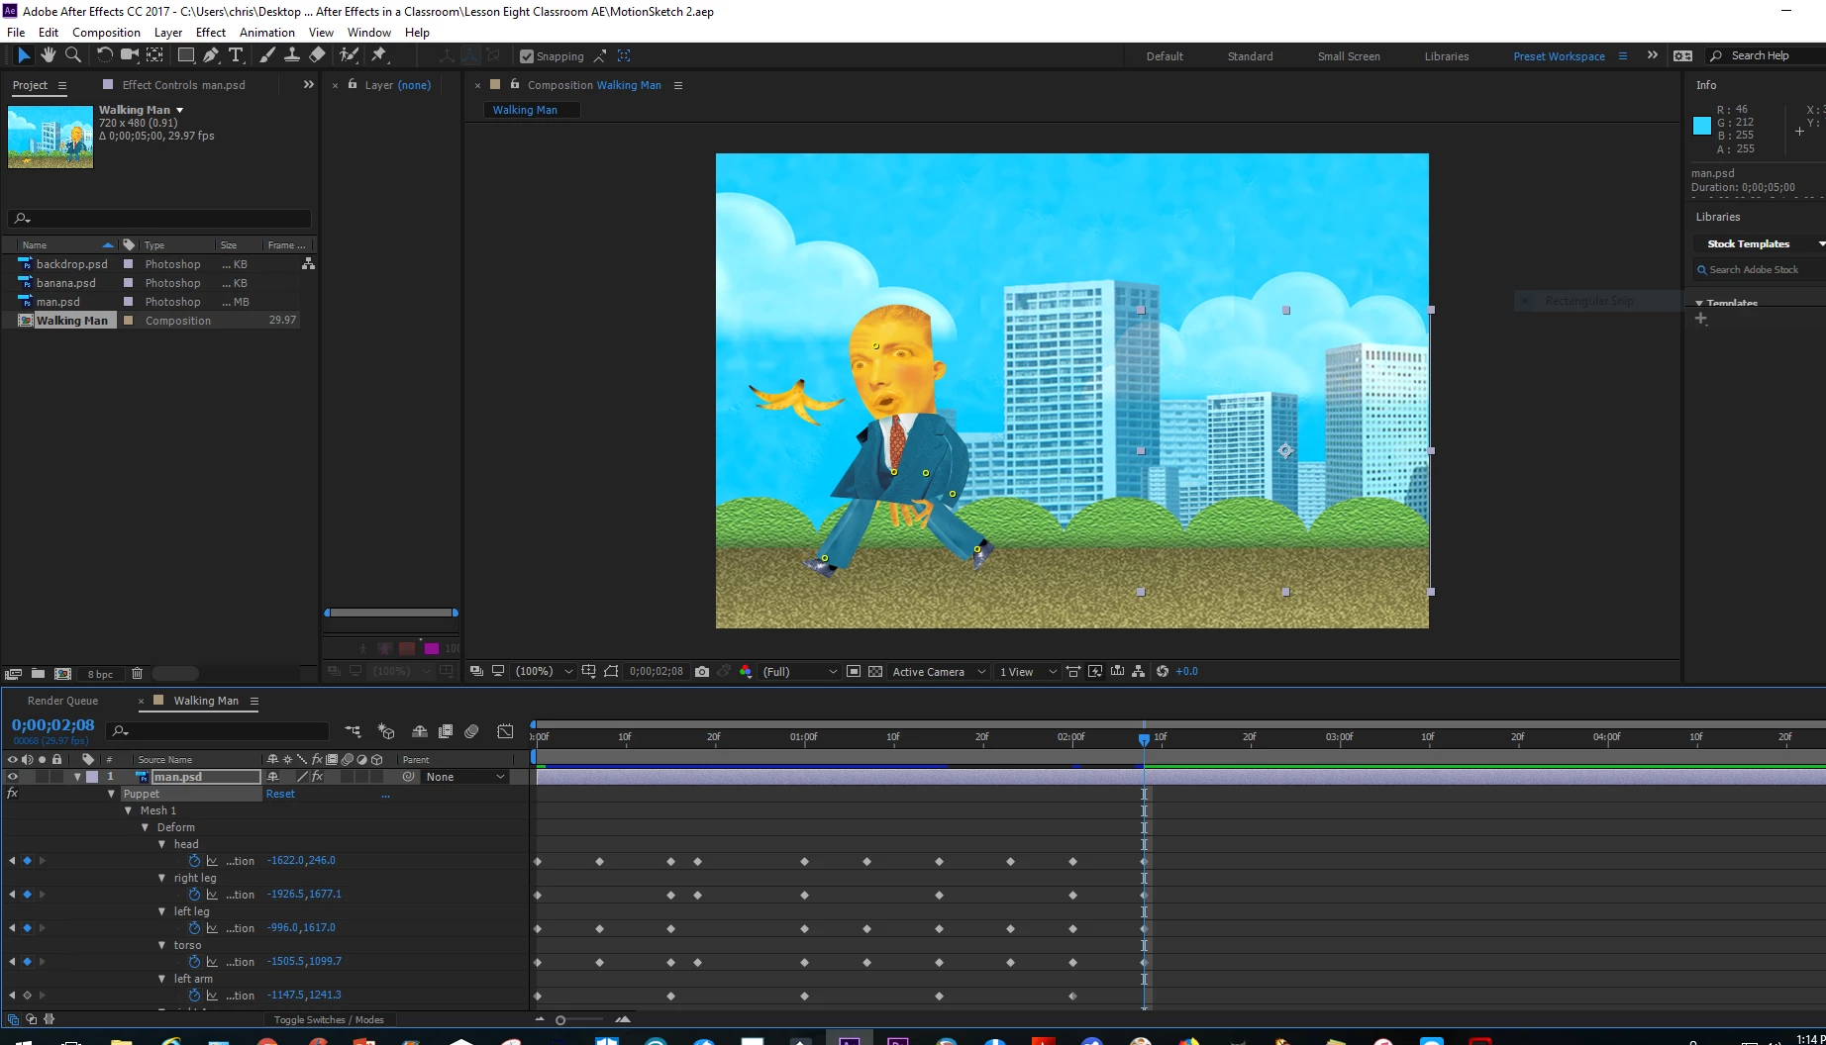Collapse the Mesh 1 group

coord(128,810)
